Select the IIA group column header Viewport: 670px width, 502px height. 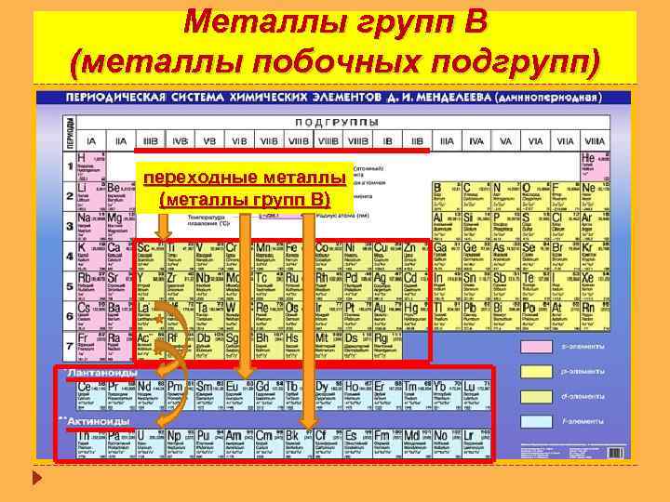(121, 141)
